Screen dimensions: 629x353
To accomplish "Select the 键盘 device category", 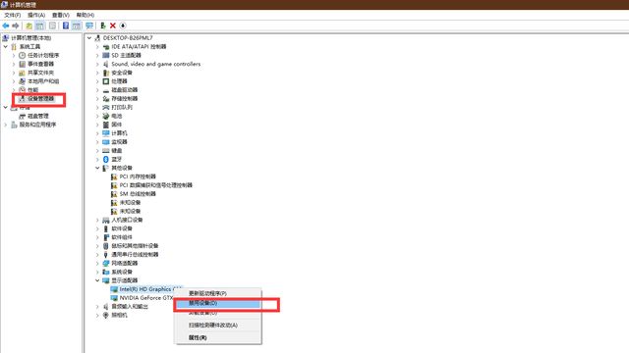I will [116, 151].
